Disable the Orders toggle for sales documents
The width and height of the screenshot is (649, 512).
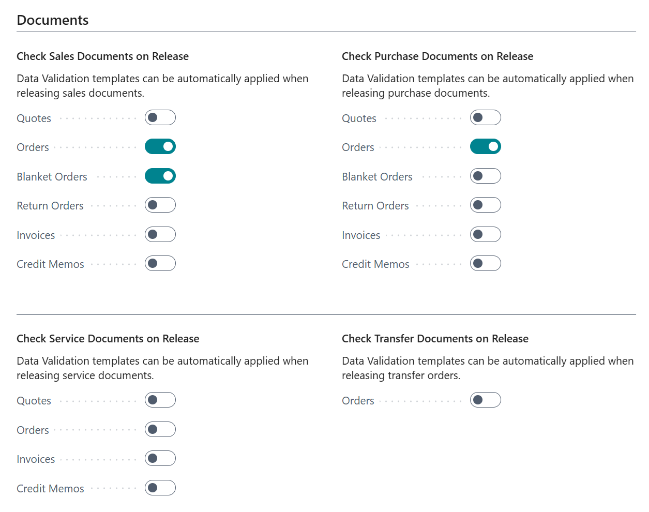(x=160, y=146)
